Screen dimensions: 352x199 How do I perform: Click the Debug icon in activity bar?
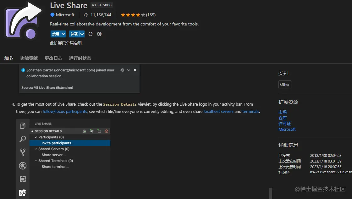pos(23,166)
